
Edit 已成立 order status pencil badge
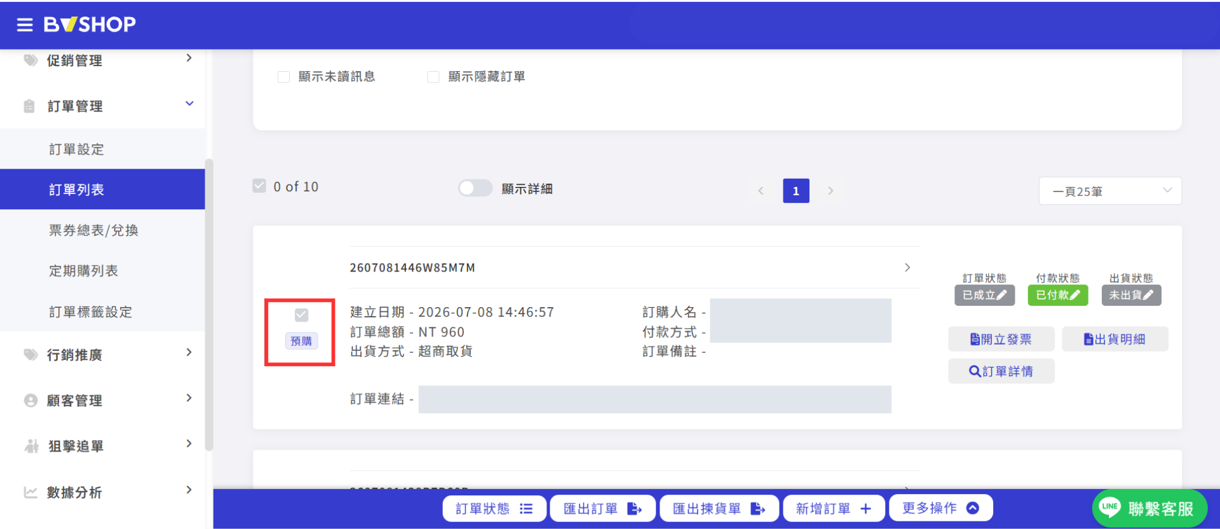pyautogui.click(x=984, y=295)
